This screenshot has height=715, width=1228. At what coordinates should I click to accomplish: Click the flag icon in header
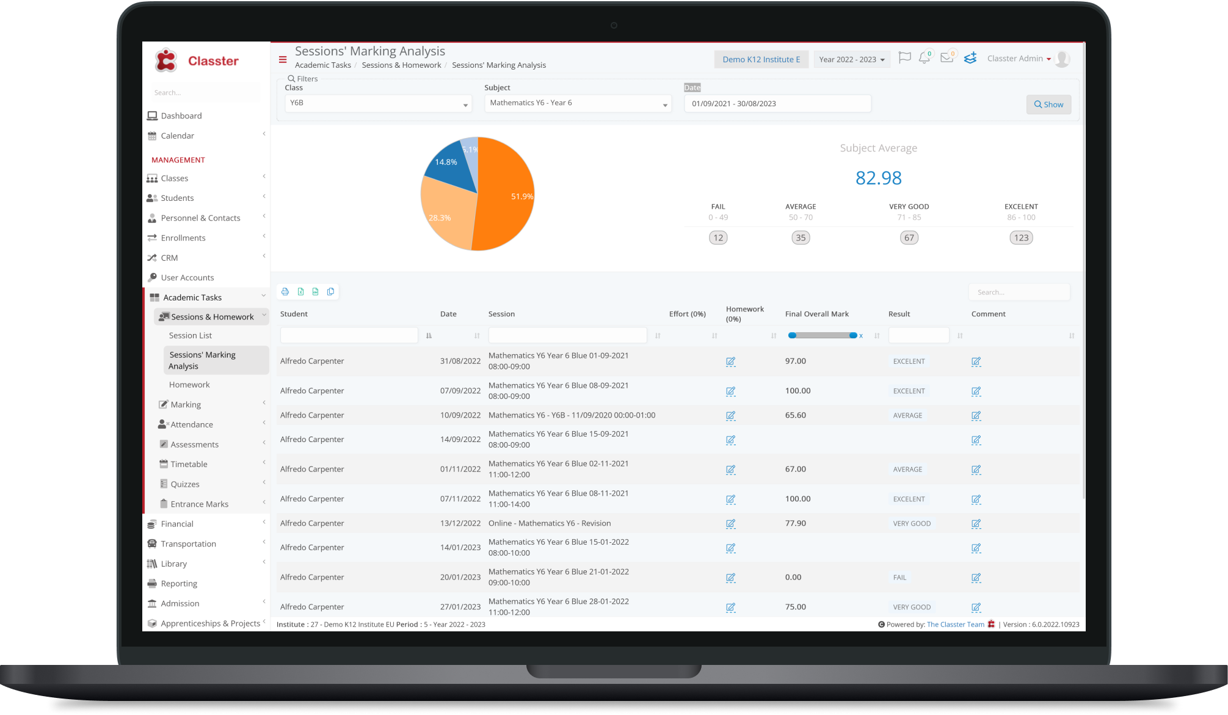pyautogui.click(x=904, y=58)
